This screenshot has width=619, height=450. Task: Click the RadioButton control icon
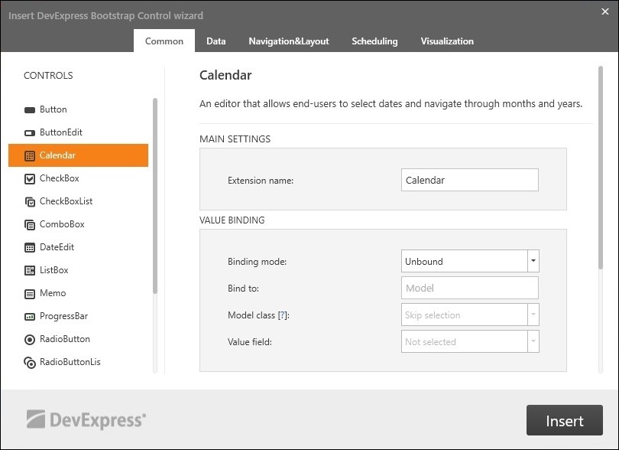pos(30,339)
